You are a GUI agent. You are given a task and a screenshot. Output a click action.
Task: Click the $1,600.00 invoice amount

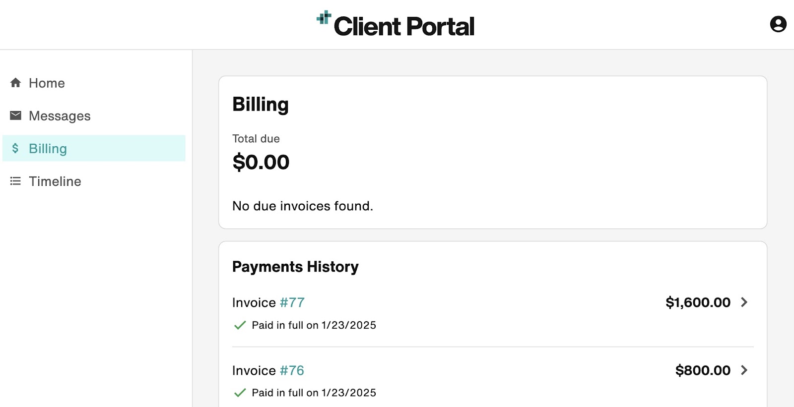pos(698,302)
